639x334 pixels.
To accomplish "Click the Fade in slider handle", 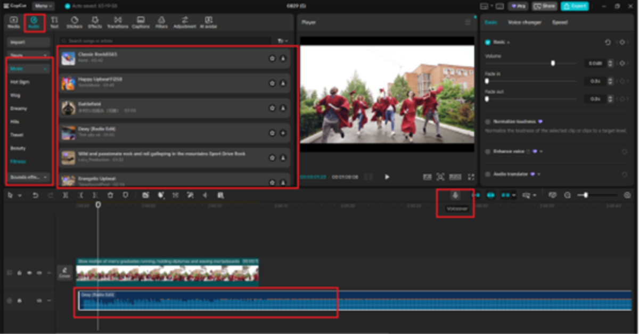I will coord(487,81).
